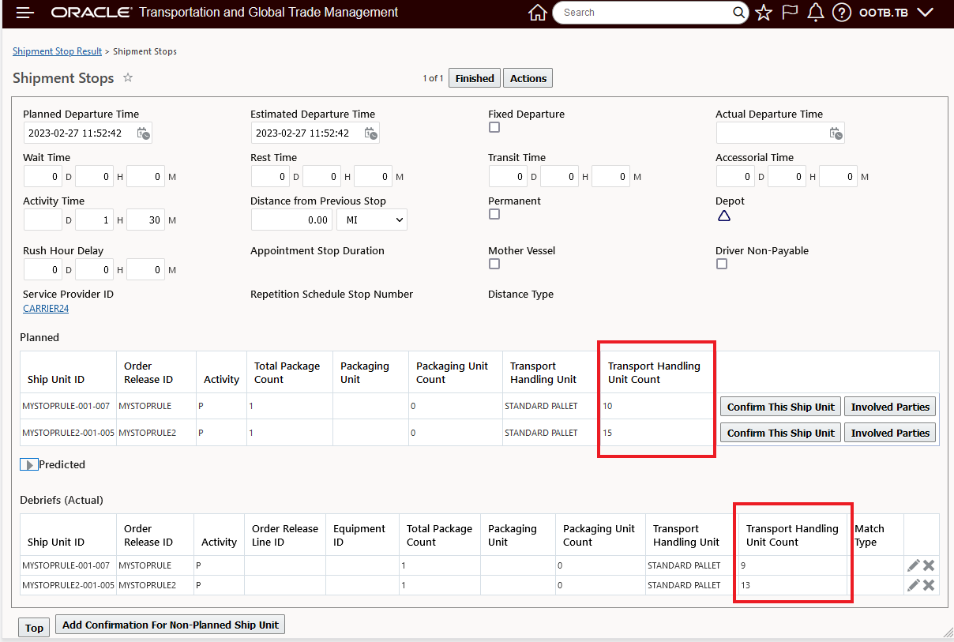Select Planned Ship Unit MYSTOPRULE-001-007 cell
This screenshot has width=954, height=642.
pyautogui.click(x=68, y=406)
